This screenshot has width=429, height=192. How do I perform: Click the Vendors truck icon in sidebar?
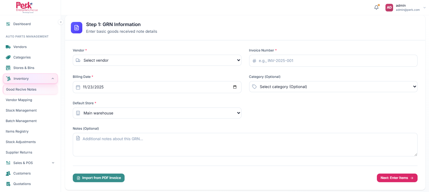click(x=8, y=47)
